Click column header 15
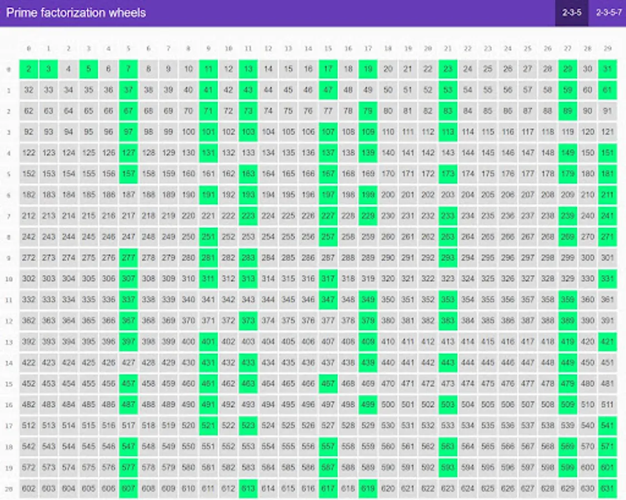626x500 pixels. (x=328, y=48)
